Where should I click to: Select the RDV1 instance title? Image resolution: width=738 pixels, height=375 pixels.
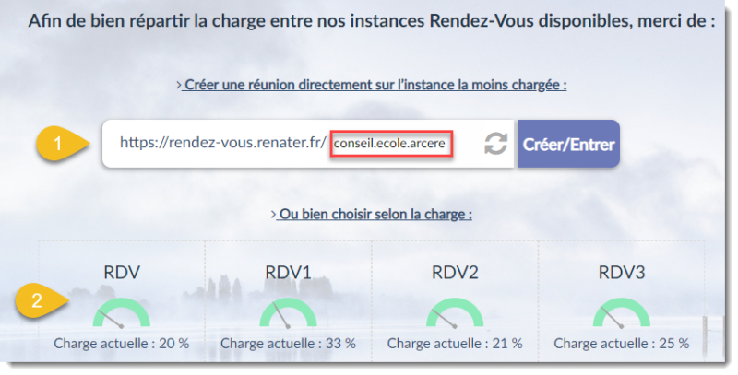[288, 272]
